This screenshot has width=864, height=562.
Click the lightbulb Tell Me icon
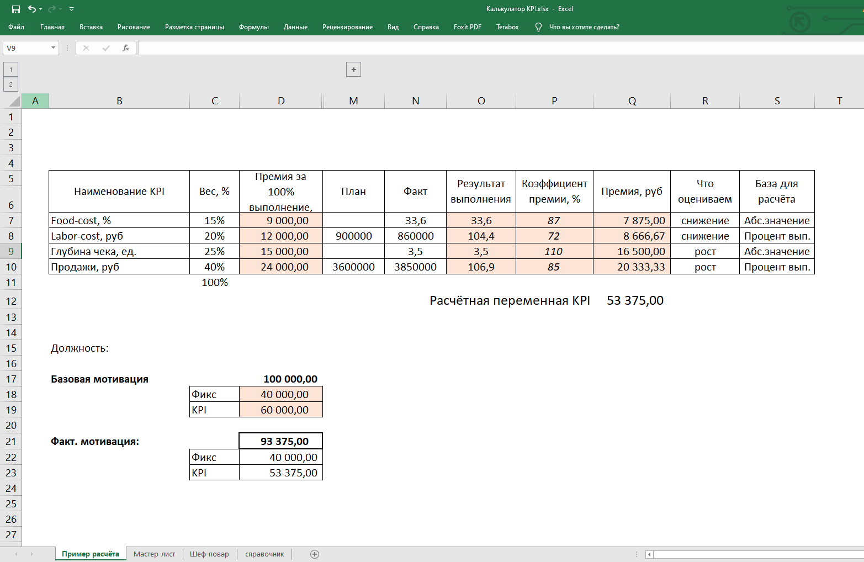pyautogui.click(x=538, y=27)
